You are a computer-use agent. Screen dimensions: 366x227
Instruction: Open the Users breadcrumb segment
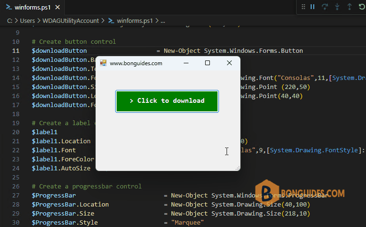click(x=27, y=21)
